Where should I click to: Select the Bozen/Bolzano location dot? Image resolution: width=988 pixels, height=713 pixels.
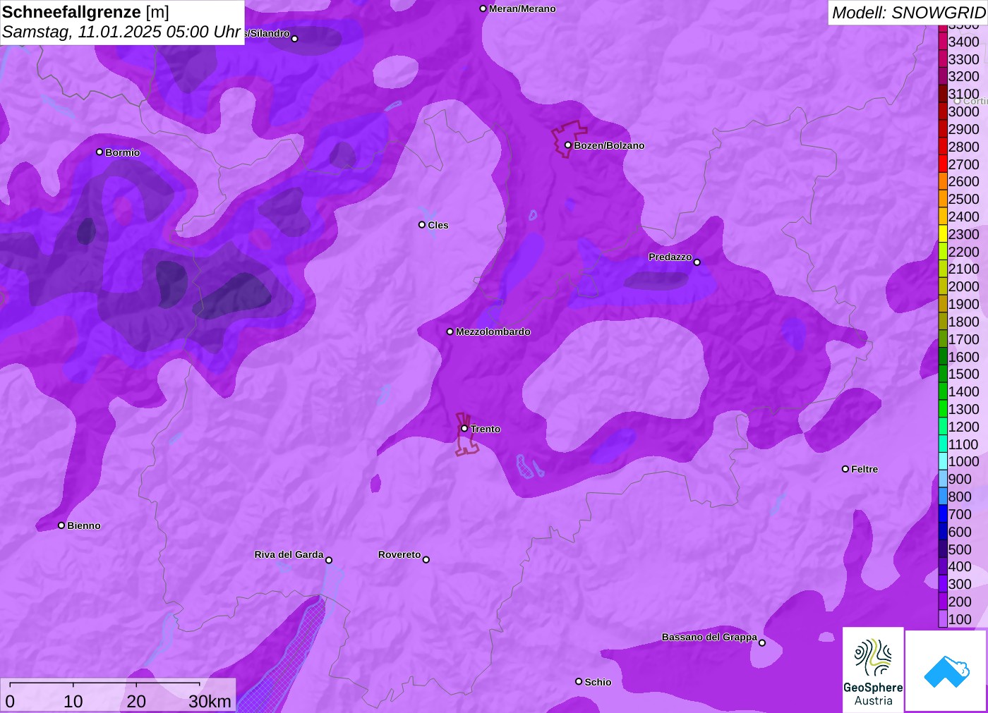click(567, 145)
